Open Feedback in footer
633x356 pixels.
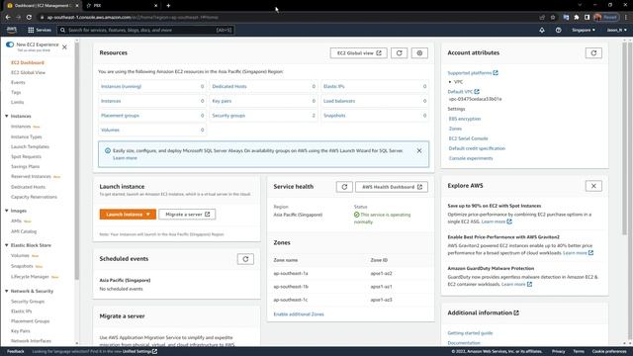(16, 352)
